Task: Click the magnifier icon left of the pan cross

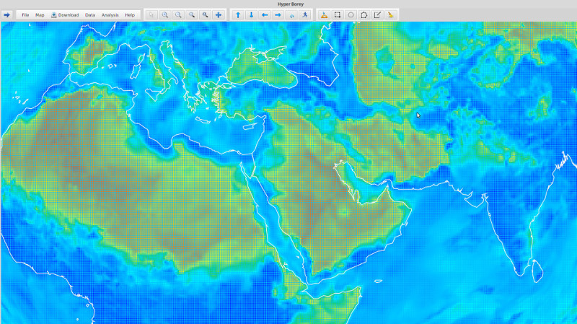Action: 205,15
